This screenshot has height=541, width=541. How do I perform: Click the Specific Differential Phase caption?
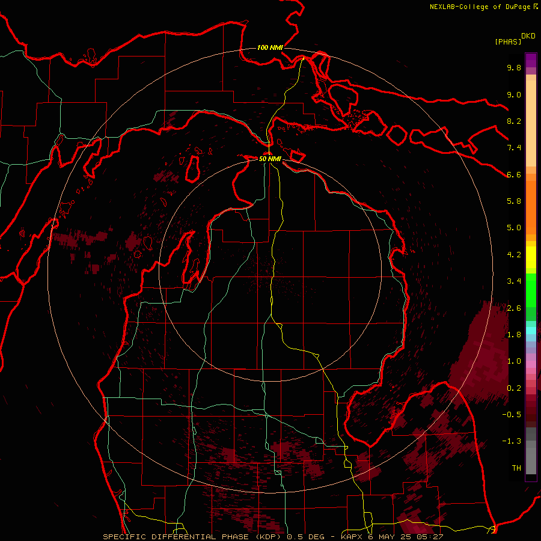273,537
